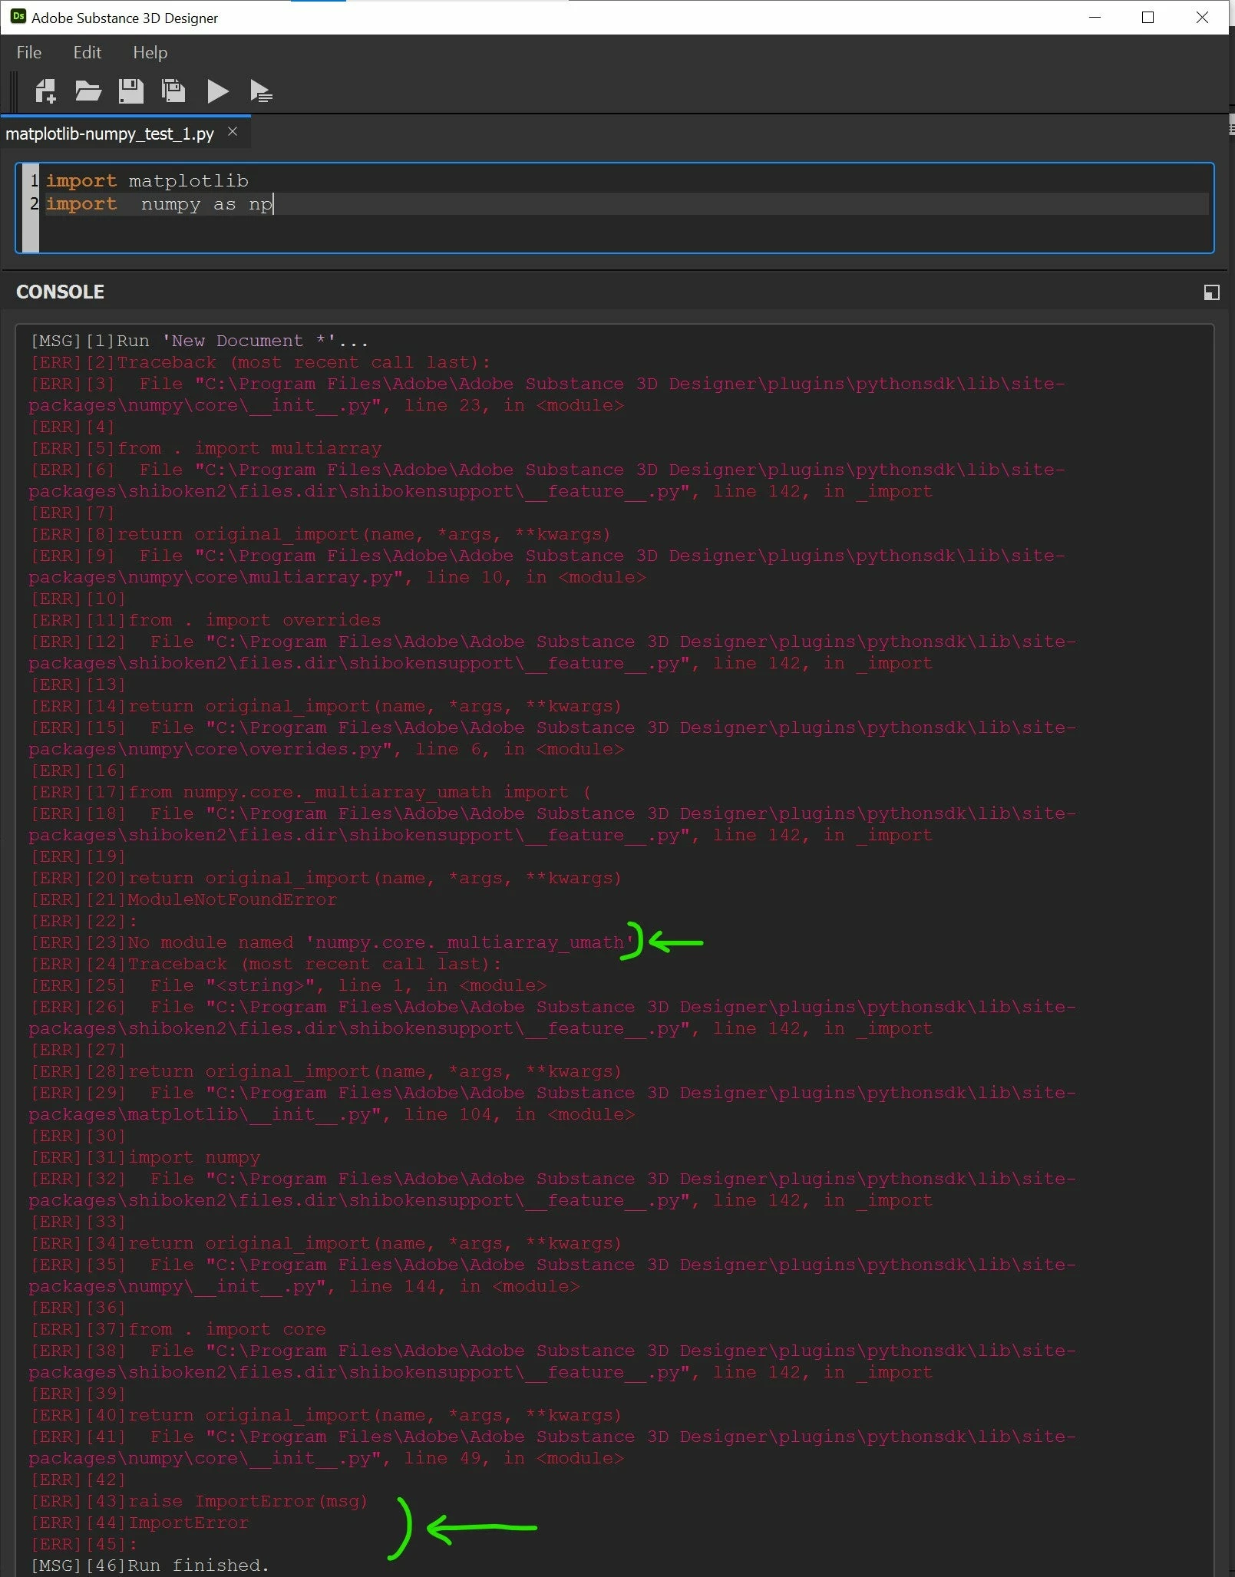
Task: Click the 'import numpy as np' code line
Action: [159, 204]
